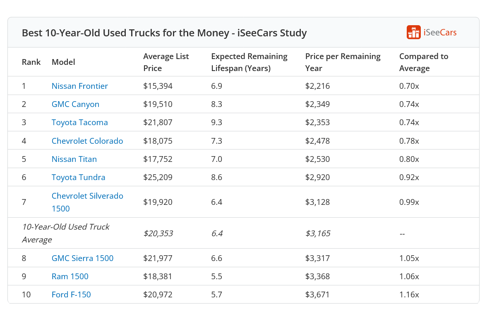Click the 10-Year-Old Used Truck Average row

coord(65,233)
